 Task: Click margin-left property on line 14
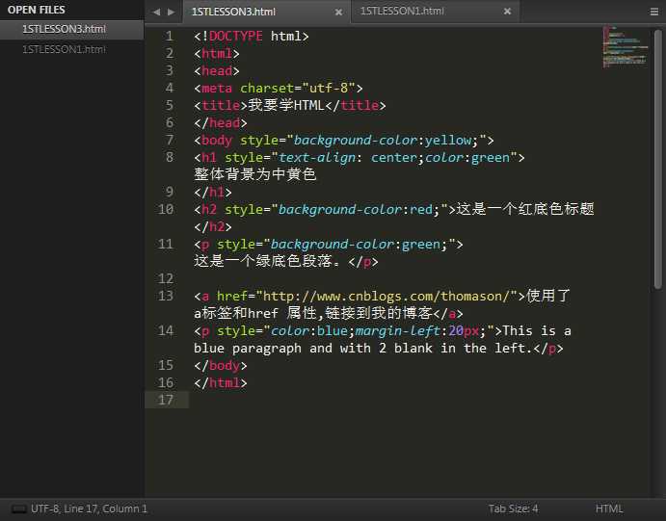click(x=397, y=331)
